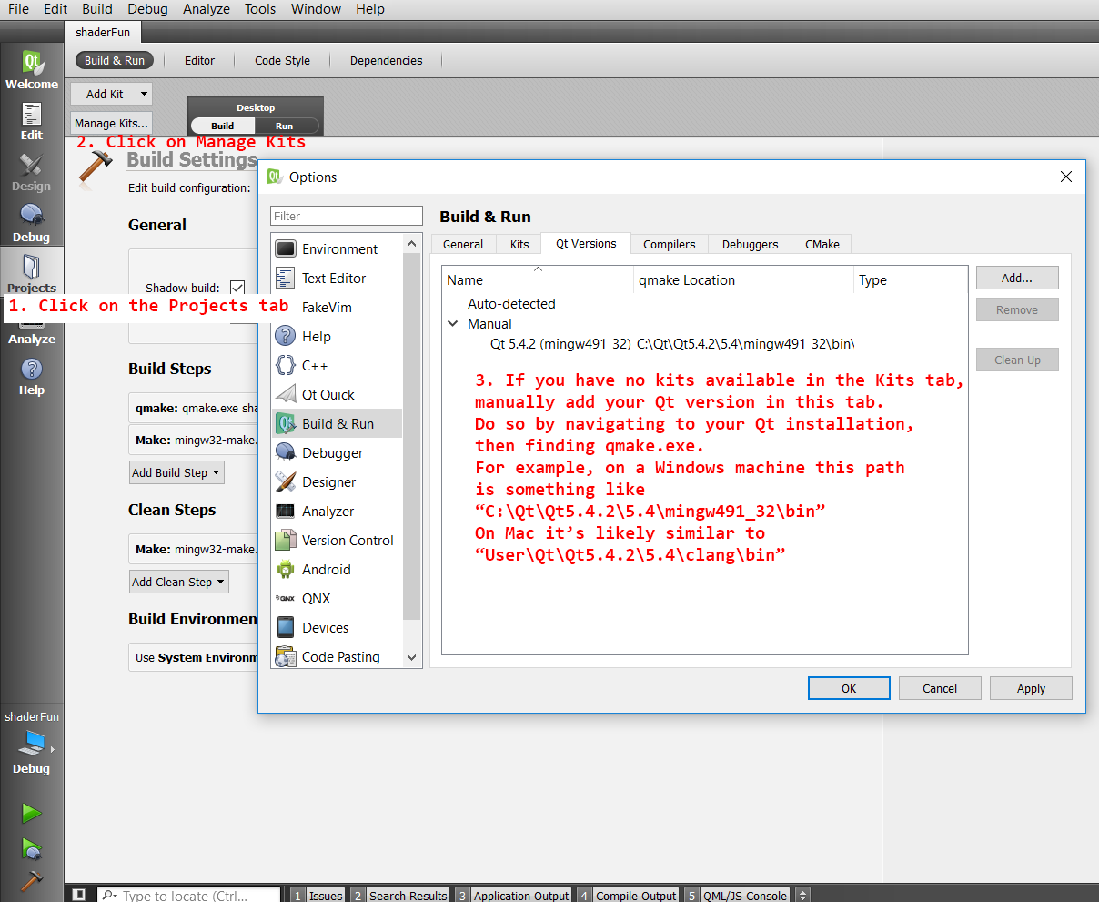Open the Welcome mode icon

(x=32, y=70)
